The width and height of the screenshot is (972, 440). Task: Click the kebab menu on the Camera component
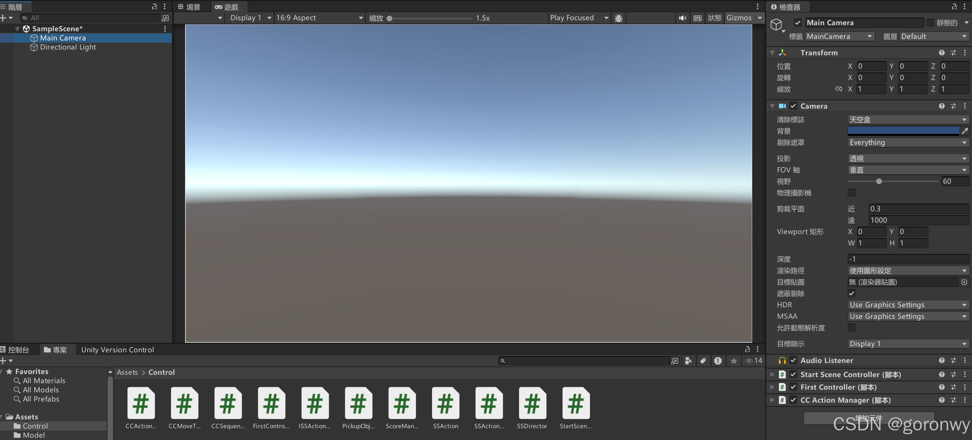coord(966,106)
